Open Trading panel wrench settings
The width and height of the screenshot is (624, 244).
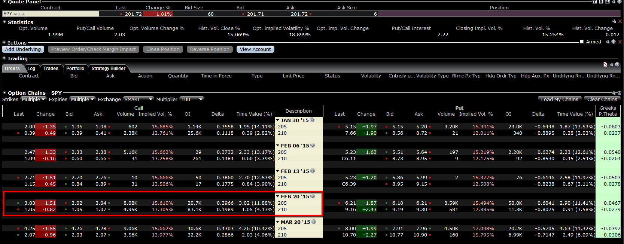coord(611,64)
